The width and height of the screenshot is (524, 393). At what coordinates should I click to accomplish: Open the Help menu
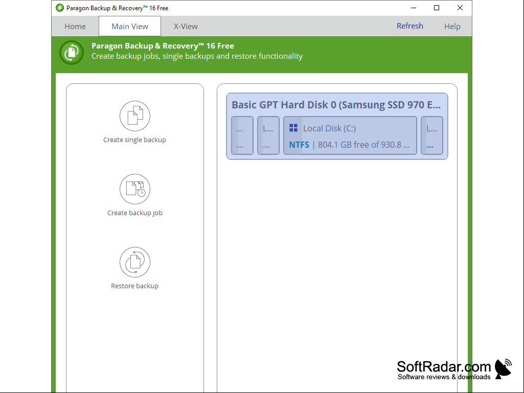pyautogui.click(x=452, y=27)
